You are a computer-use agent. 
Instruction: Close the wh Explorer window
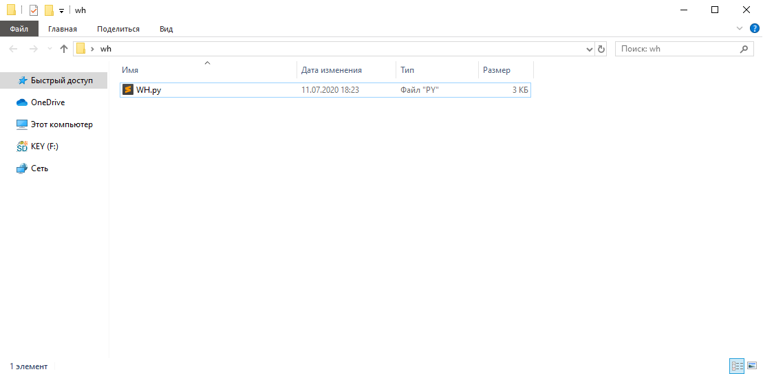746,10
